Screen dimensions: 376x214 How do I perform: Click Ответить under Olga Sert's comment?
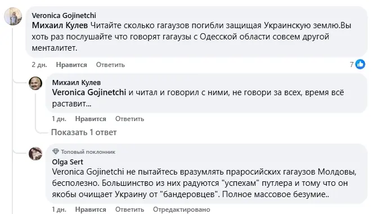[129, 209]
